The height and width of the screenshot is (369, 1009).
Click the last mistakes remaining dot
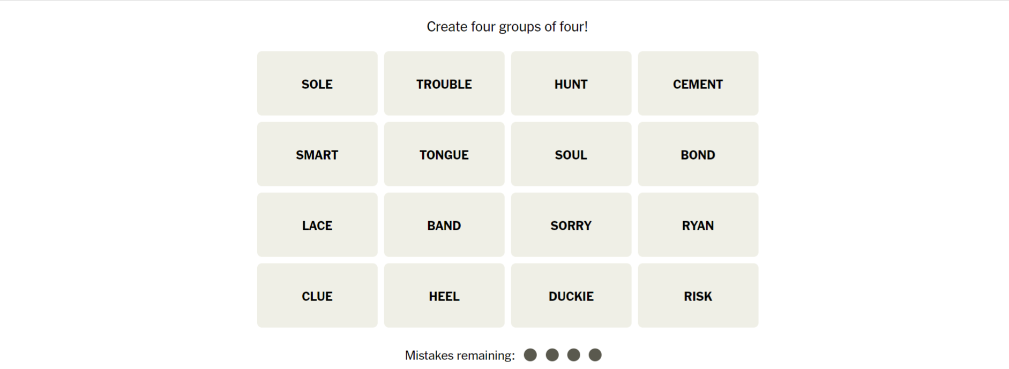595,355
